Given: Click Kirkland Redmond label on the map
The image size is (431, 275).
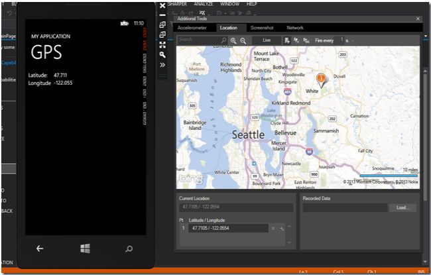Looking at the screenshot, I should tap(291, 103).
